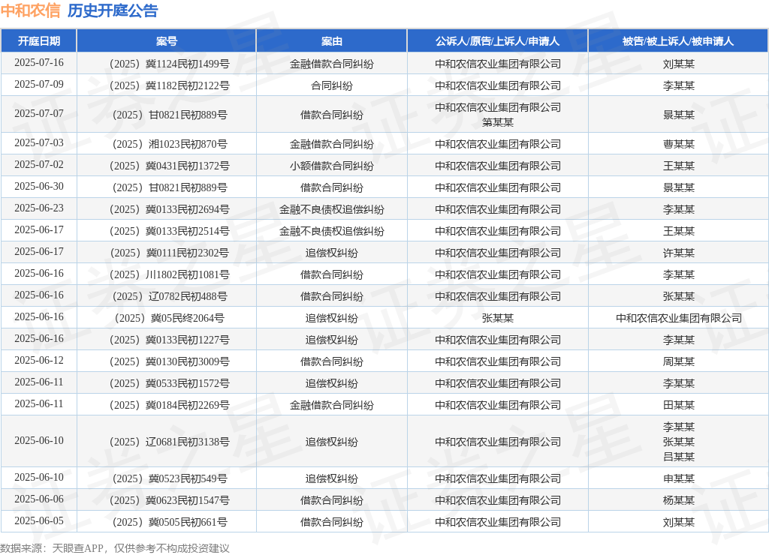
Task: Select case number 冀0130民初3009号
Action: [169, 361]
